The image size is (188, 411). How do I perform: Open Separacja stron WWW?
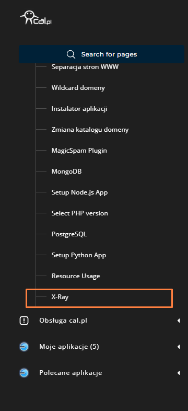pyautogui.click(x=85, y=67)
